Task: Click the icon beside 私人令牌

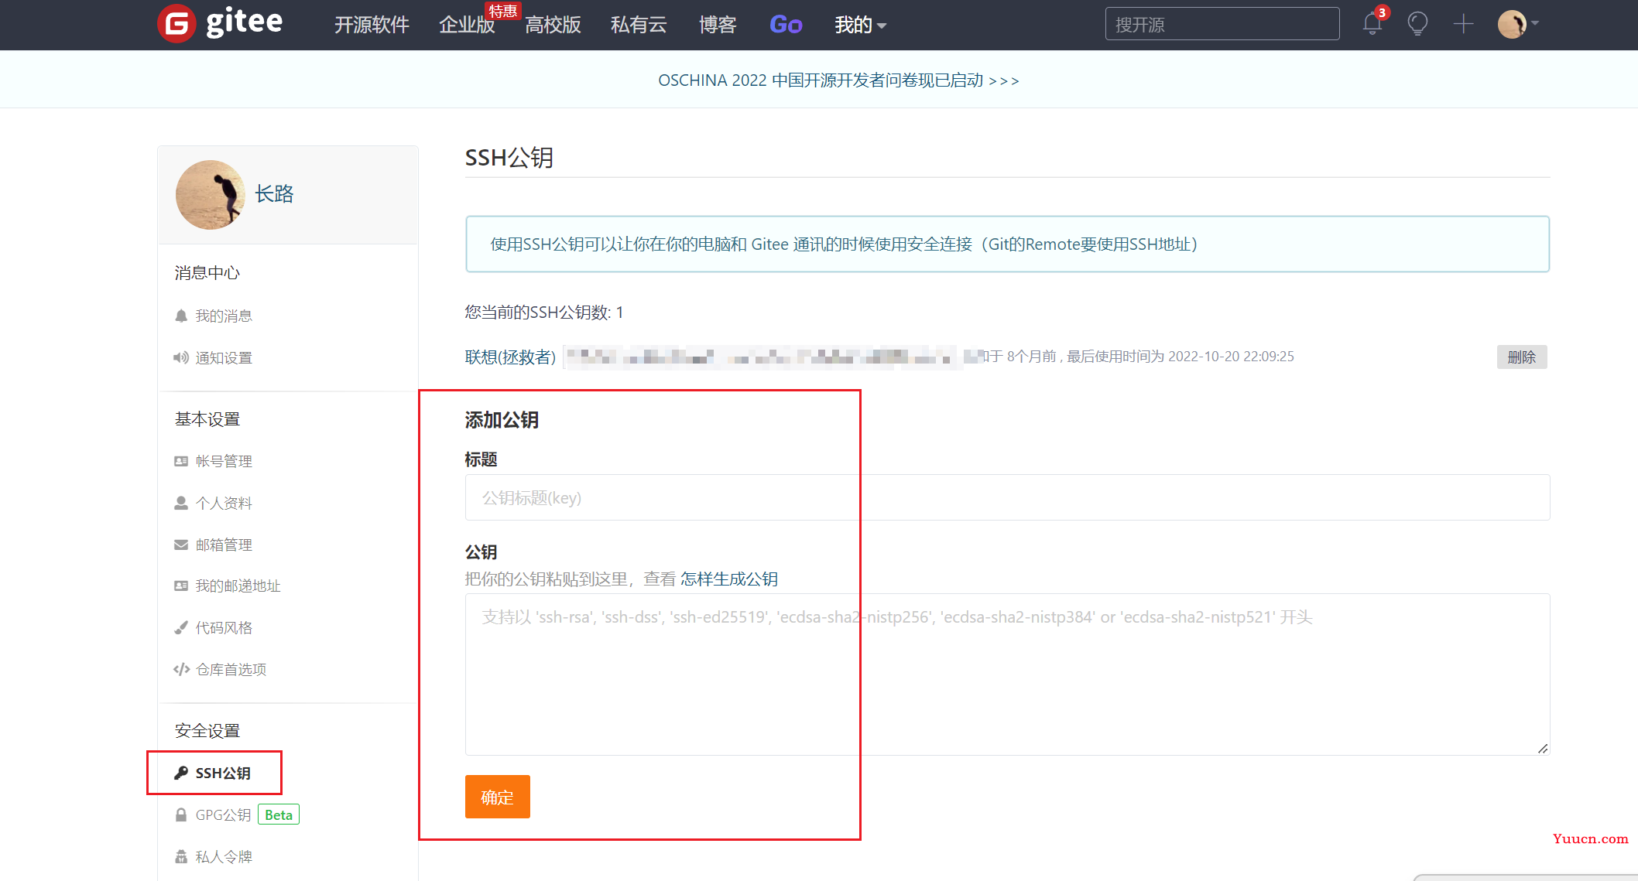Action: coord(181,856)
